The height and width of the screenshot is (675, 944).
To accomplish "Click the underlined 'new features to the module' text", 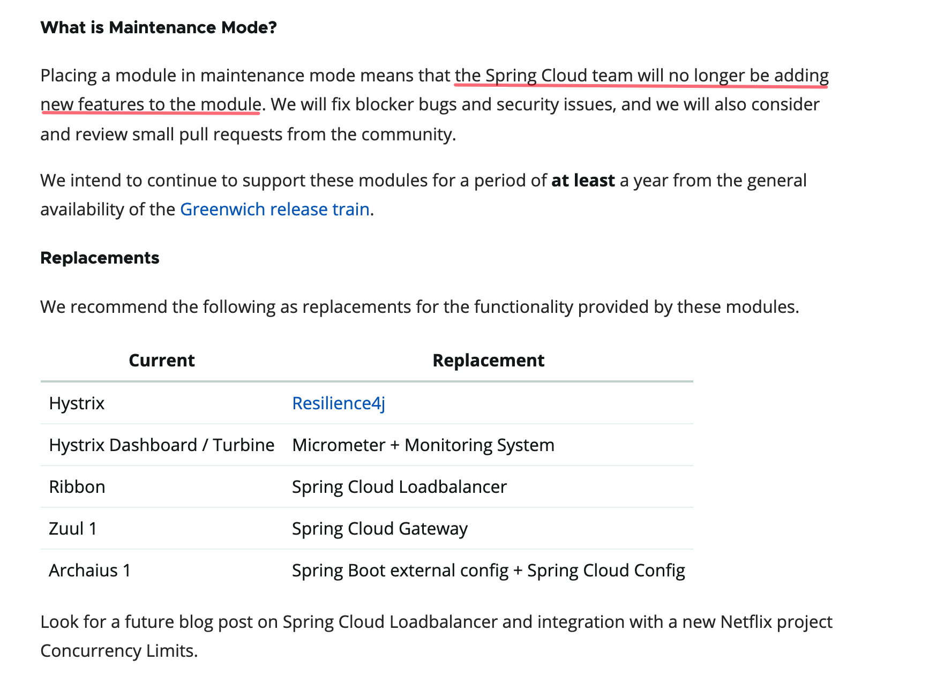I will coord(151,104).
